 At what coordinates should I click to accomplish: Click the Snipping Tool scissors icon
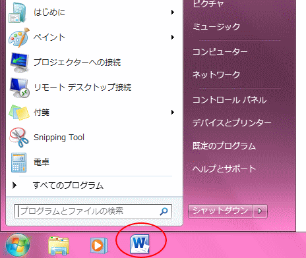18,138
